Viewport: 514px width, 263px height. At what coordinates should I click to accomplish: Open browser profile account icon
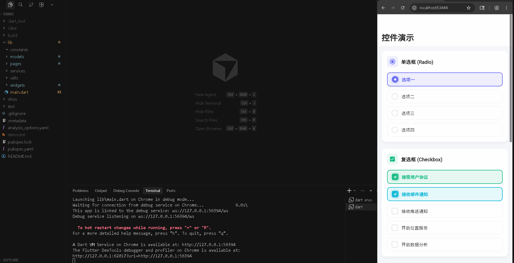(x=497, y=8)
